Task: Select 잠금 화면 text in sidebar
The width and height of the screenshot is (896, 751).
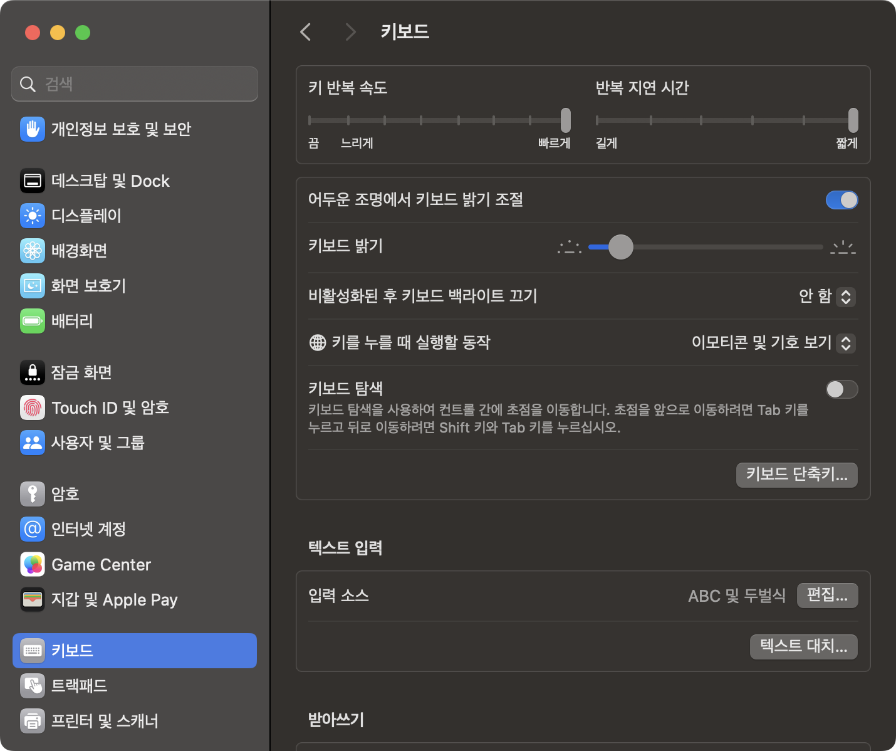Action: (81, 372)
